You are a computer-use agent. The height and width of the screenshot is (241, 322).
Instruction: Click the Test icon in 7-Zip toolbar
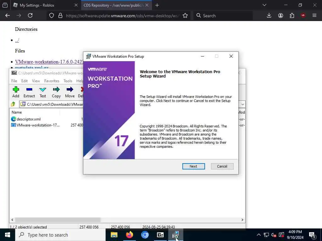pos(43,92)
